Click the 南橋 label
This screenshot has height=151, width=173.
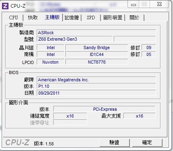[29, 54]
